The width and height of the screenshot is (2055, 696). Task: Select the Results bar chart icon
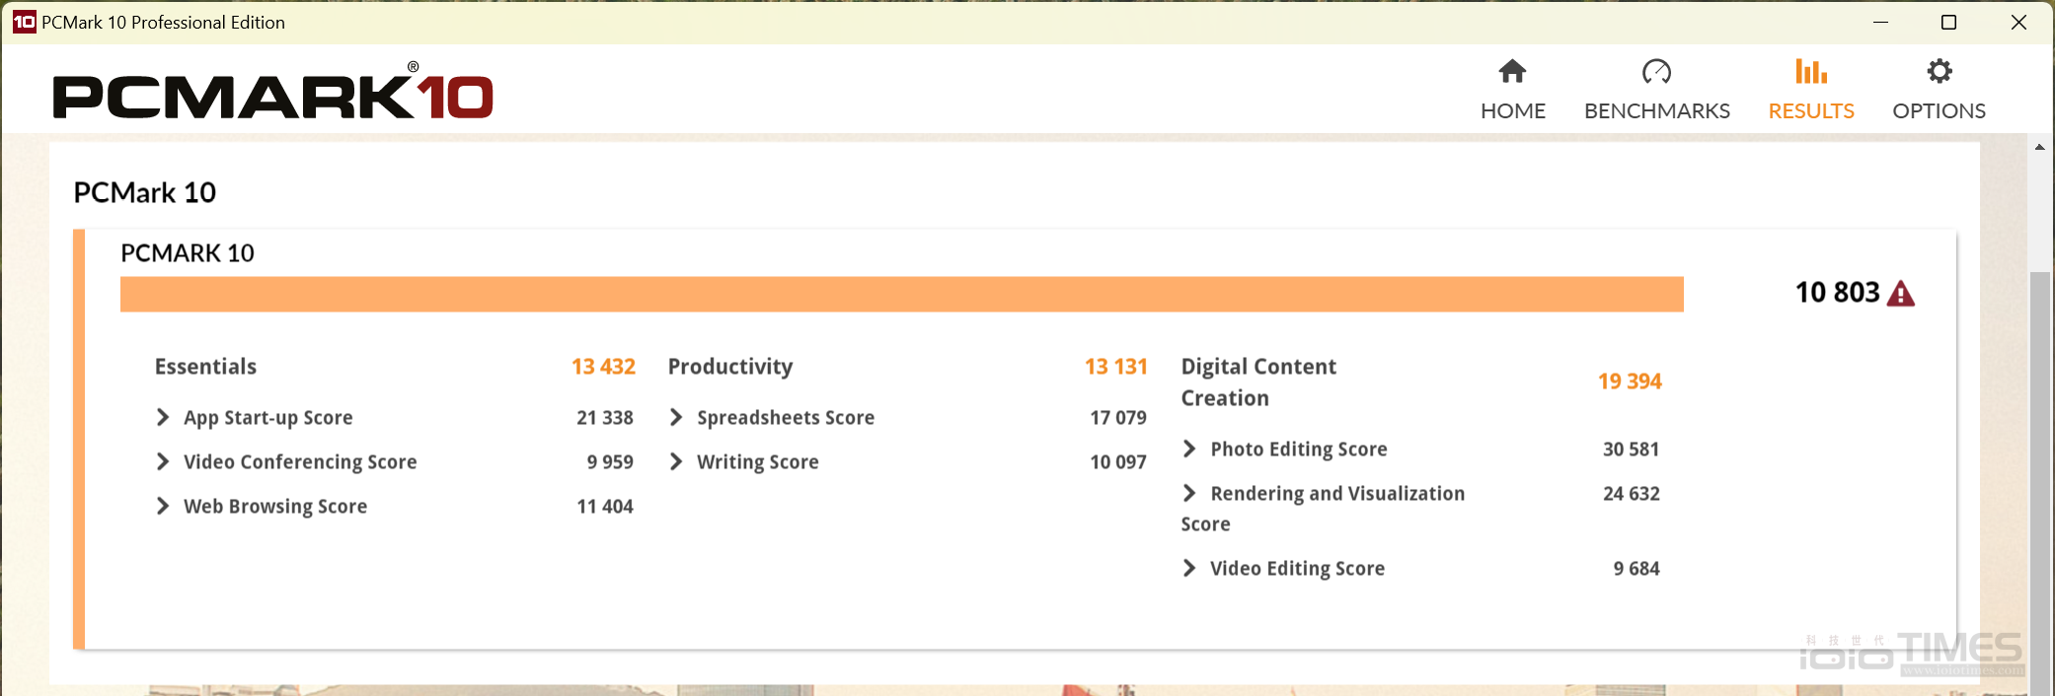pos(1810,72)
